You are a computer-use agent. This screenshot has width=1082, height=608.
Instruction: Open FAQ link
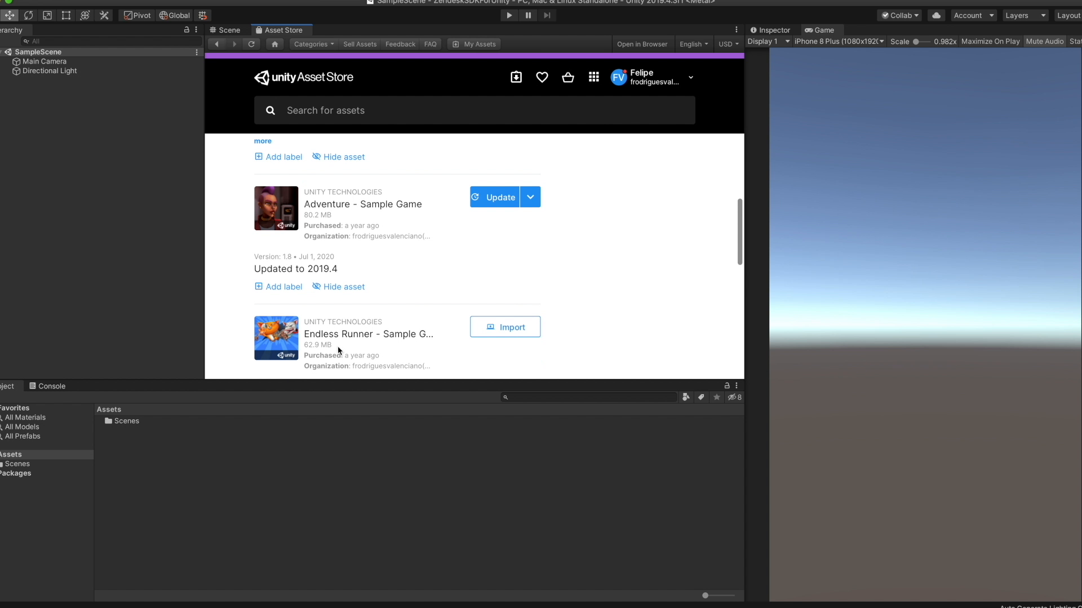[430, 44]
